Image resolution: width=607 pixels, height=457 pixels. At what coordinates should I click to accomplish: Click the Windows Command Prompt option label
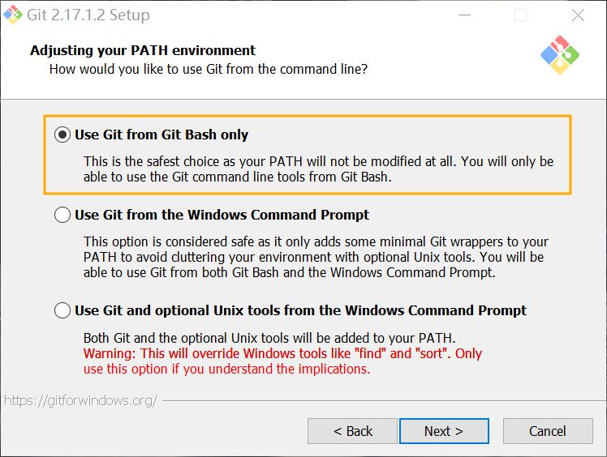tap(222, 215)
